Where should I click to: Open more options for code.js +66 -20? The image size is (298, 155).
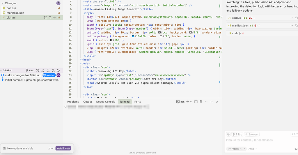click(x=292, y=18)
